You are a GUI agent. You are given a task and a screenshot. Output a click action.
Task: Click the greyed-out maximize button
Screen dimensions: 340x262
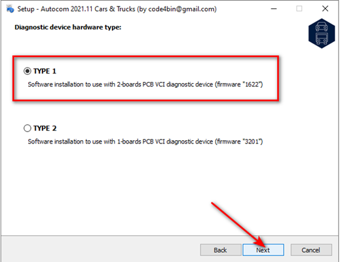[299, 9]
